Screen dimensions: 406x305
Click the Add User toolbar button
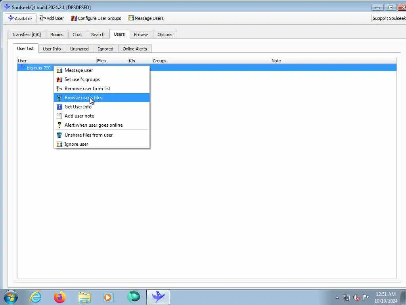point(52,18)
